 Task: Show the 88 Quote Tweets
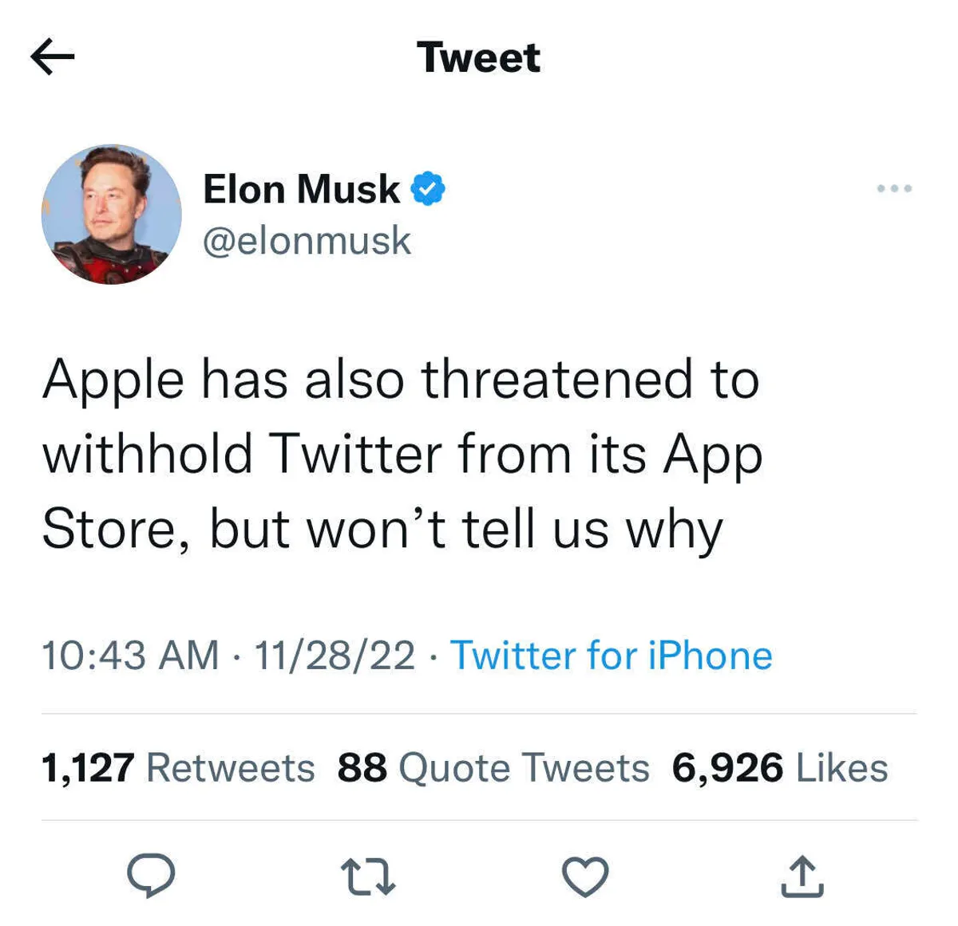[493, 767]
